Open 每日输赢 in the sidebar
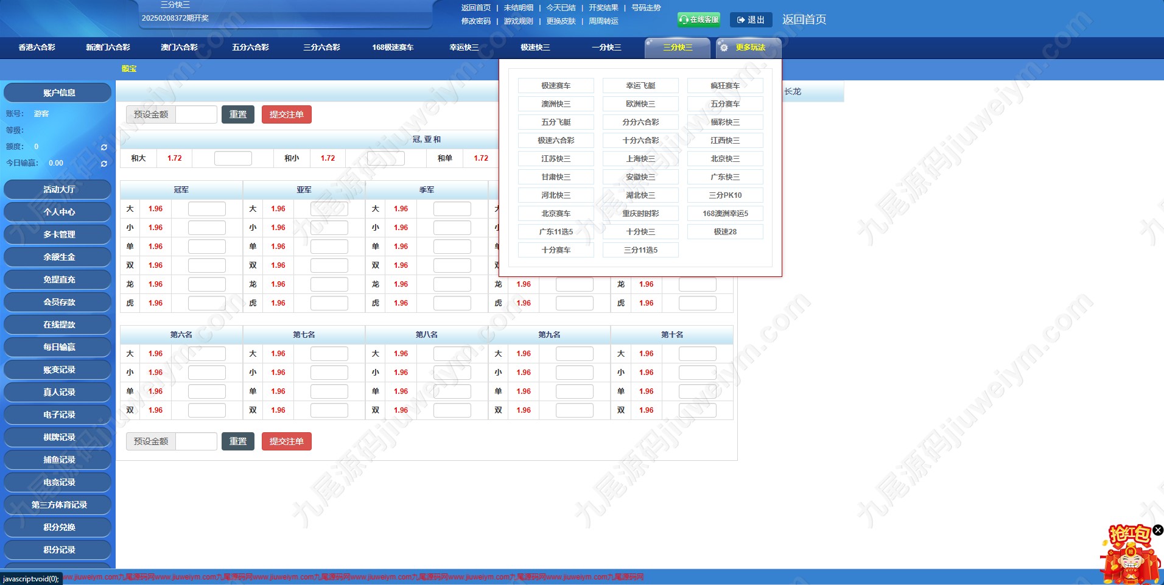 [x=58, y=348]
